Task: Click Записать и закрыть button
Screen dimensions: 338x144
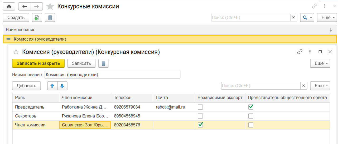Action: tap(38, 63)
